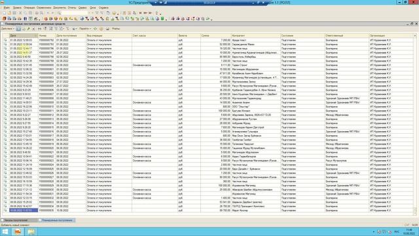Select the sum cell 53 041,00
This screenshot has height=236, width=419.
216,202
